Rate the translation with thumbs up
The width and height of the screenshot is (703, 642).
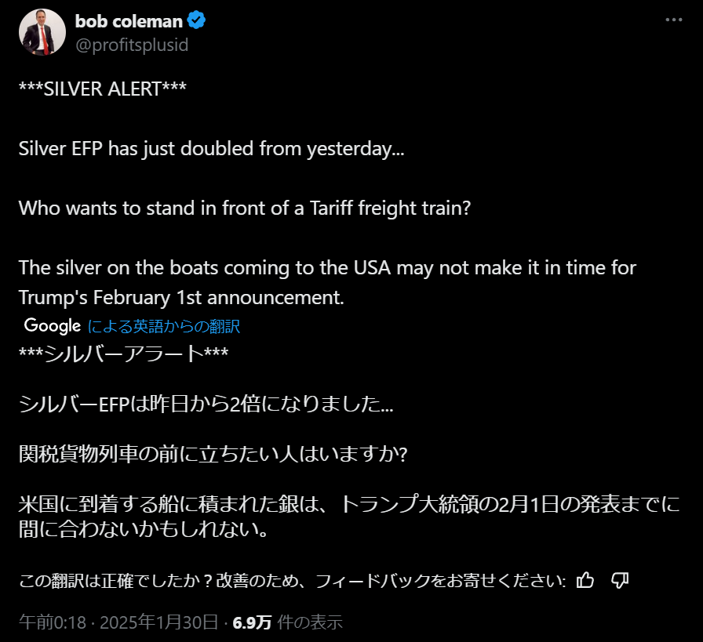click(585, 580)
